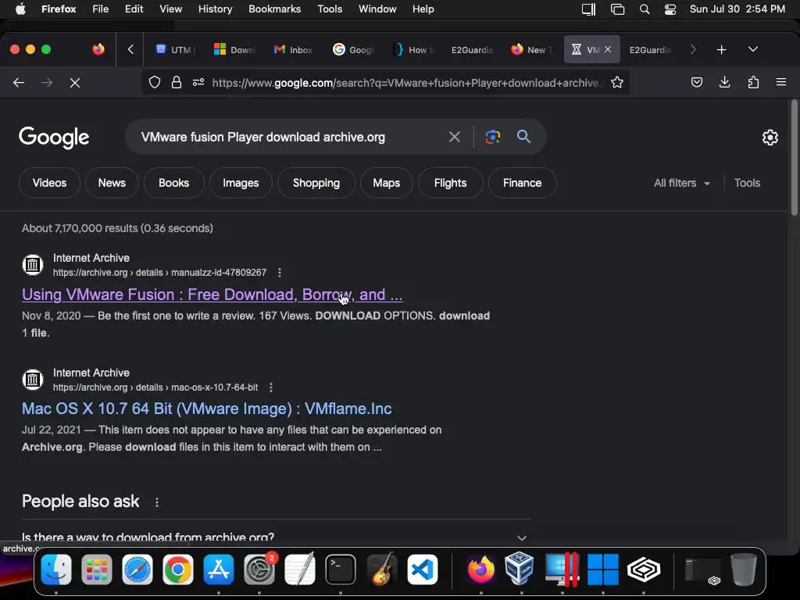Open Chrome from the Dock

pos(178,569)
